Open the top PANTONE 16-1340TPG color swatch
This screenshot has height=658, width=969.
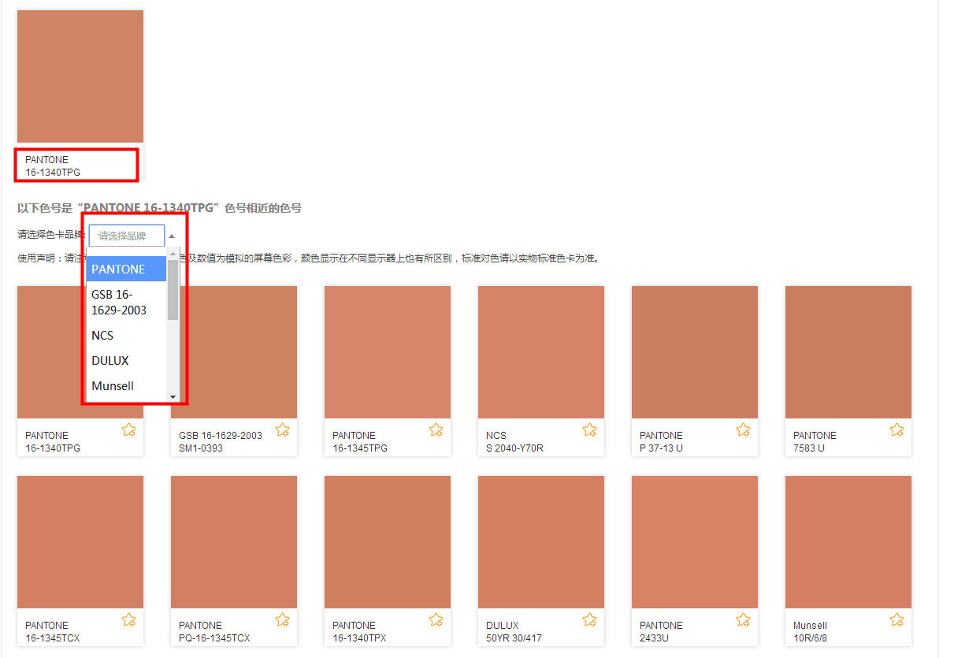click(x=80, y=76)
